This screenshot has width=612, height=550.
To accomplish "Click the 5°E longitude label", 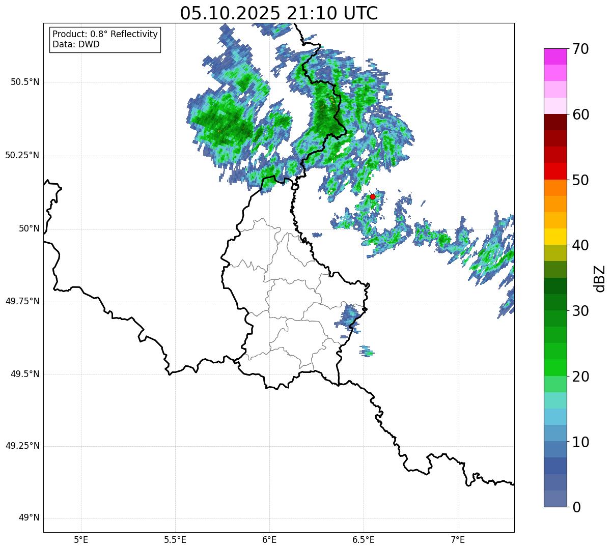I will 81,540.
